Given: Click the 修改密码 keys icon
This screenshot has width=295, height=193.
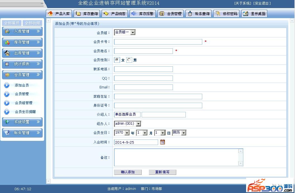Looking at the screenshot, I should 218,13.
